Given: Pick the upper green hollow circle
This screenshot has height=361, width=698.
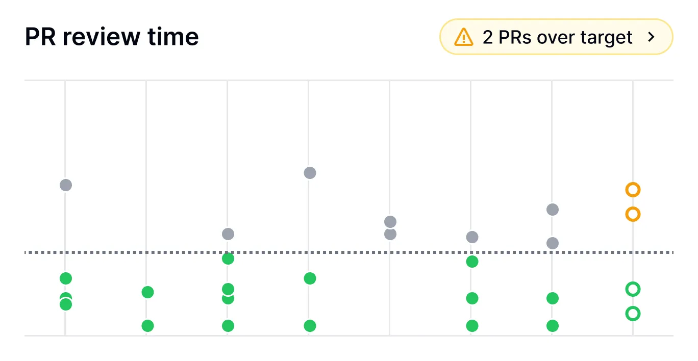Looking at the screenshot, I should tap(633, 289).
